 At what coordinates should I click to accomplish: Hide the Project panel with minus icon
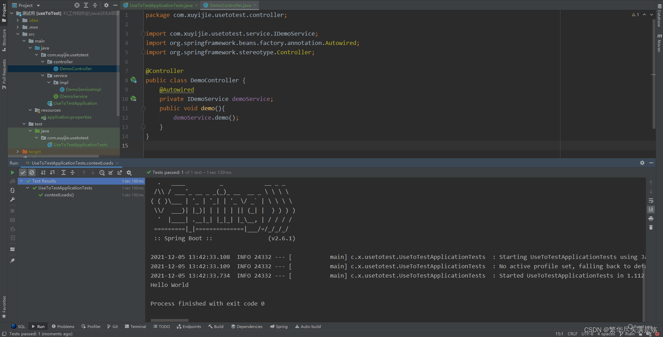pyautogui.click(x=115, y=5)
